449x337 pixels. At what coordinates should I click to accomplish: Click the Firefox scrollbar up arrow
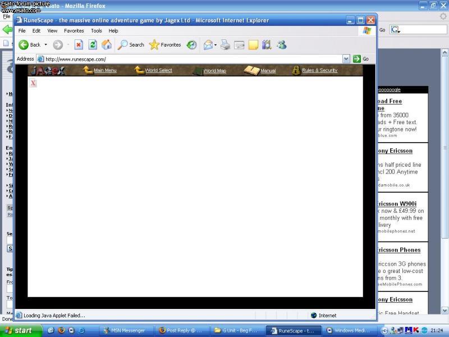tap(445, 52)
